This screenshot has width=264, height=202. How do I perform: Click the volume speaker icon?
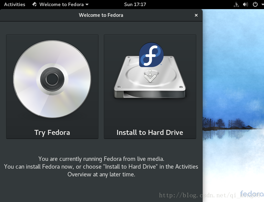[x=245, y=4]
